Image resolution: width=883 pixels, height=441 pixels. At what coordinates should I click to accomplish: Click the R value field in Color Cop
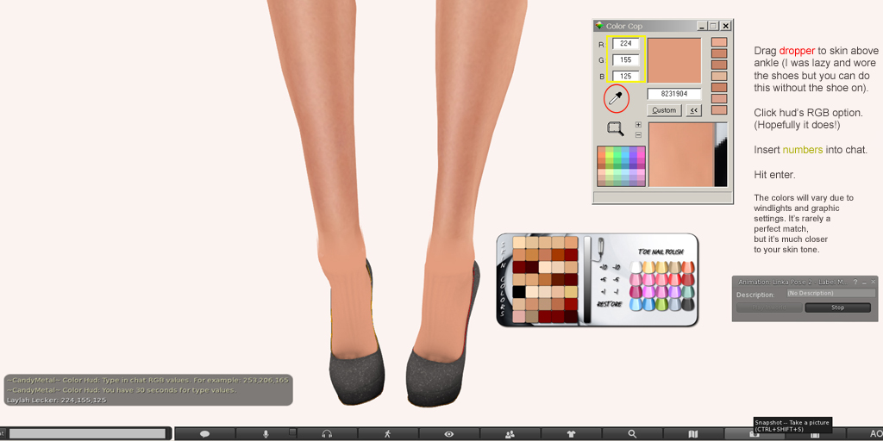626,44
